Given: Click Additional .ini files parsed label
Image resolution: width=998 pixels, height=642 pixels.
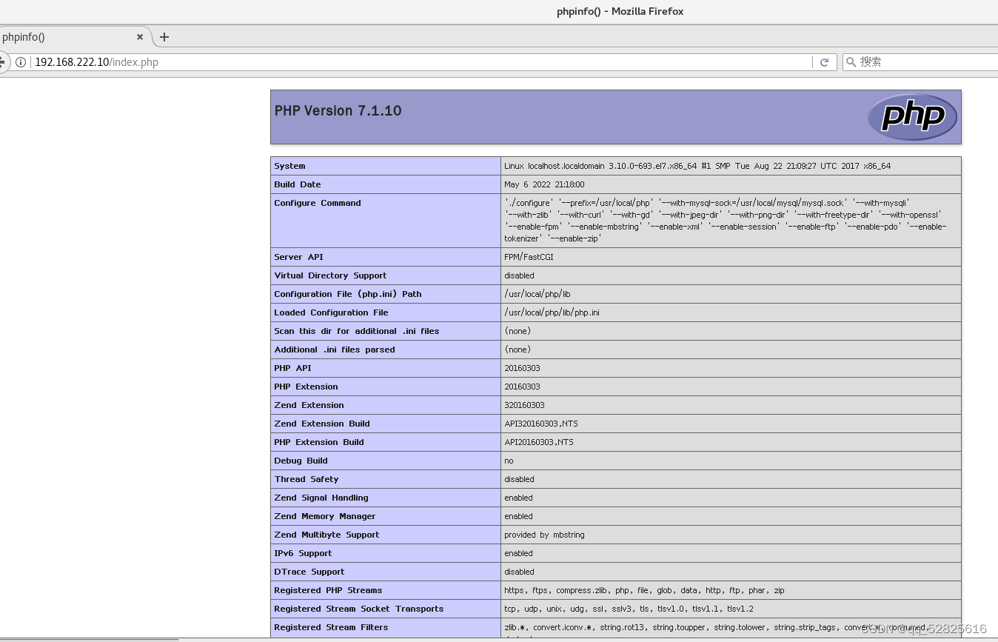Looking at the screenshot, I should 335,350.
